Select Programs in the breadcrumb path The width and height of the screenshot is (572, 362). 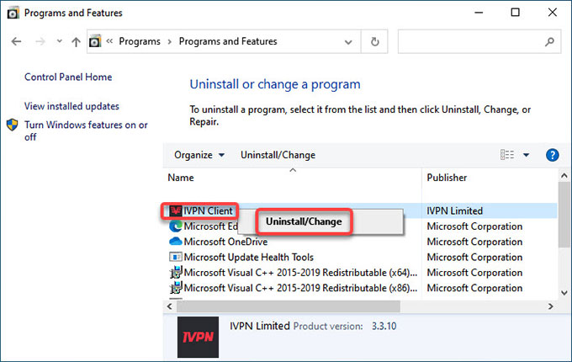[140, 41]
